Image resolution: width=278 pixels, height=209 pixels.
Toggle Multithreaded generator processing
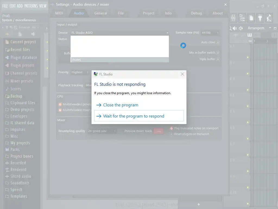pos(60,104)
